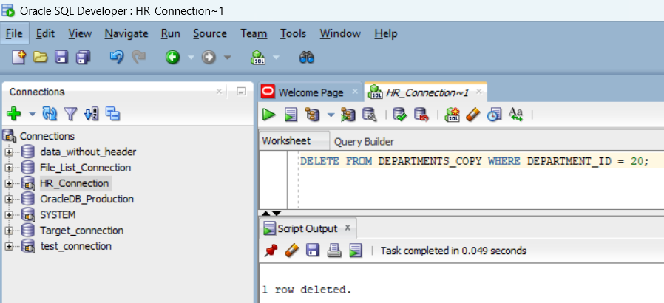Click the Save All icon
664x303 pixels.
84,57
